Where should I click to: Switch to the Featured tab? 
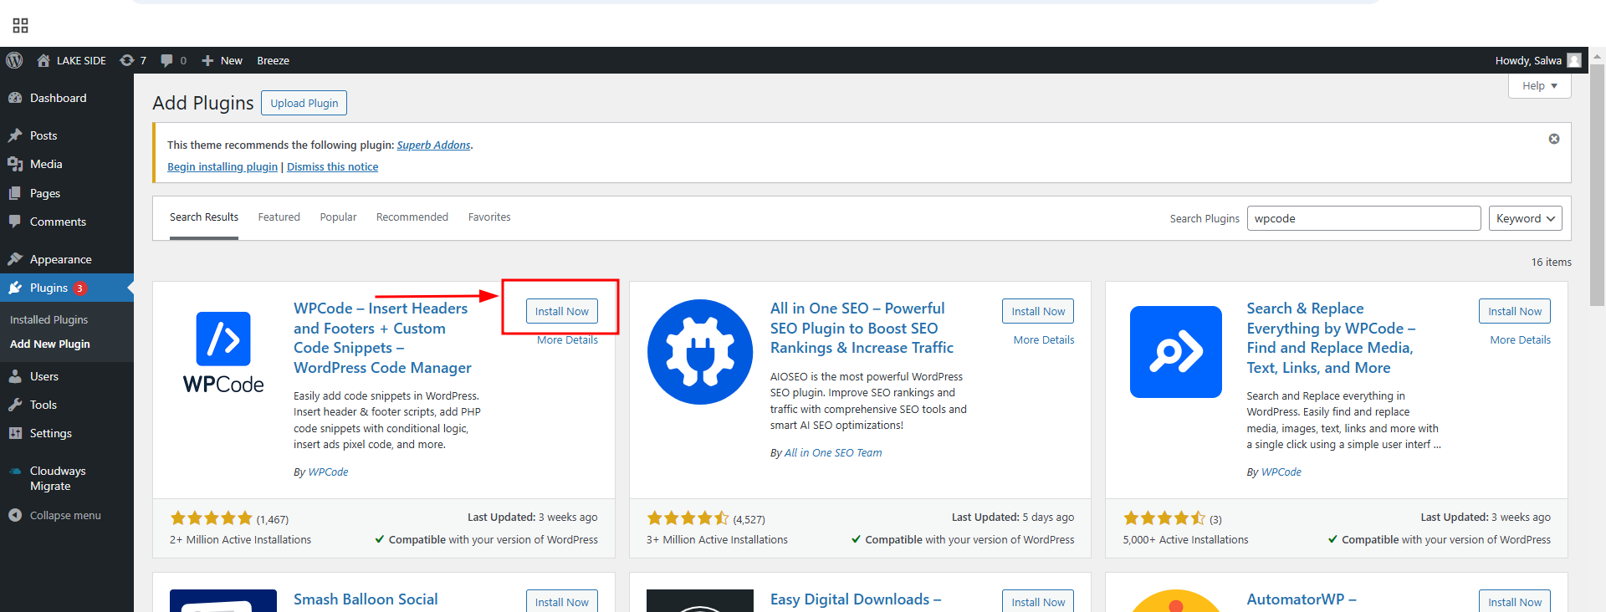pos(279,217)
